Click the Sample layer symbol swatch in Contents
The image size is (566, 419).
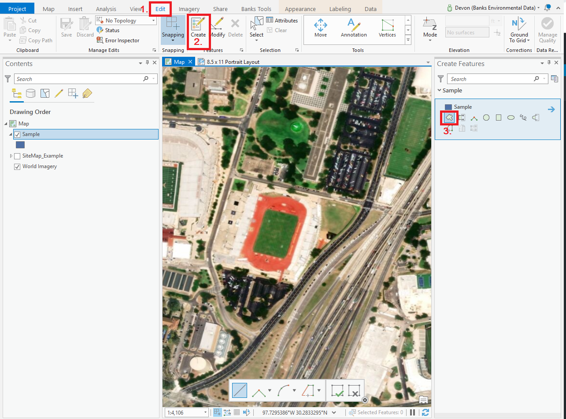(x=20, y=145)
